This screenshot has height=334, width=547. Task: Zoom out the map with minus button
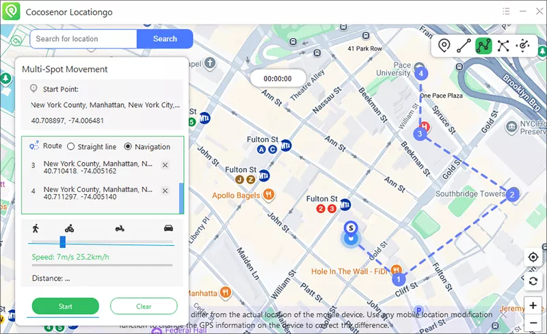[x=533, y=322]
